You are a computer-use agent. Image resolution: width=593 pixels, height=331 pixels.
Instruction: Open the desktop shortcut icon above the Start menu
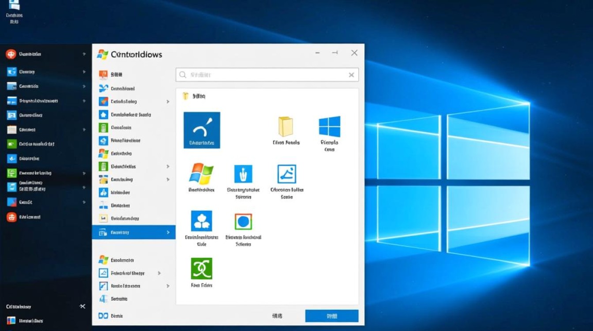pyautogui.click(x=14, y=12)
